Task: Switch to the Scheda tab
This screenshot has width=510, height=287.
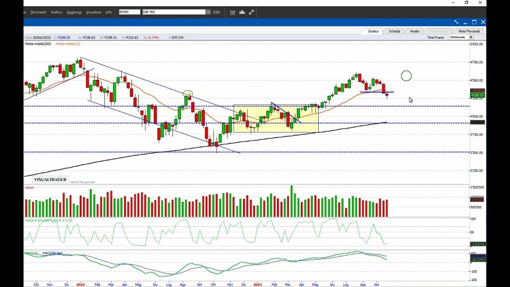Action: (394, 31)
